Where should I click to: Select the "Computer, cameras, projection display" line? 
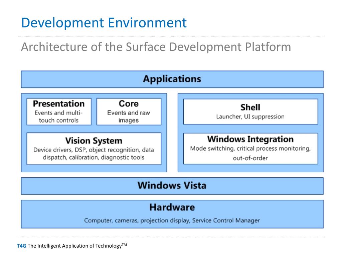click(x=172, y=220)
